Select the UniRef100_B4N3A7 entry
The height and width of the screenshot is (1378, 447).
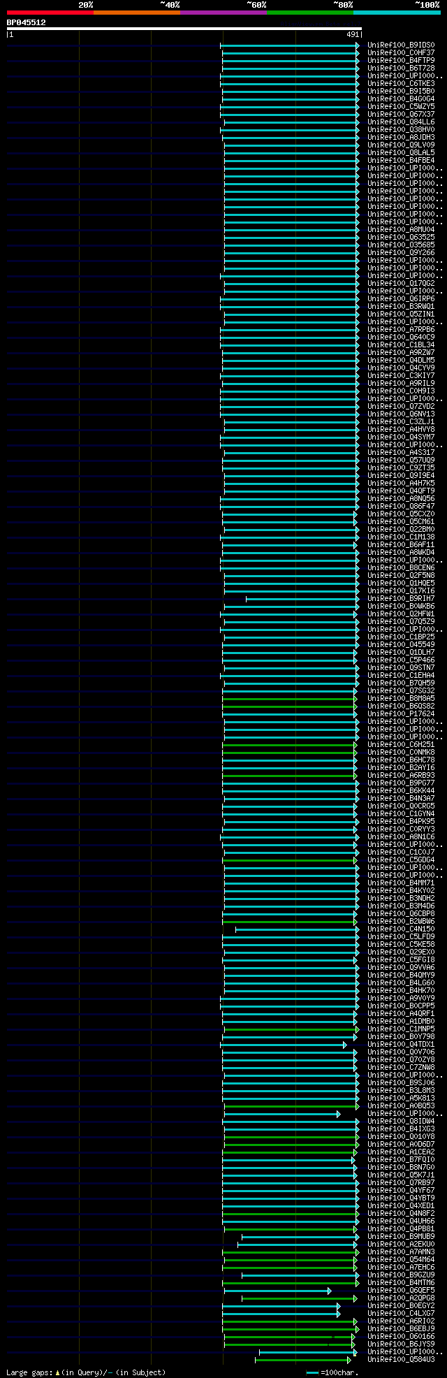(401, 799)
